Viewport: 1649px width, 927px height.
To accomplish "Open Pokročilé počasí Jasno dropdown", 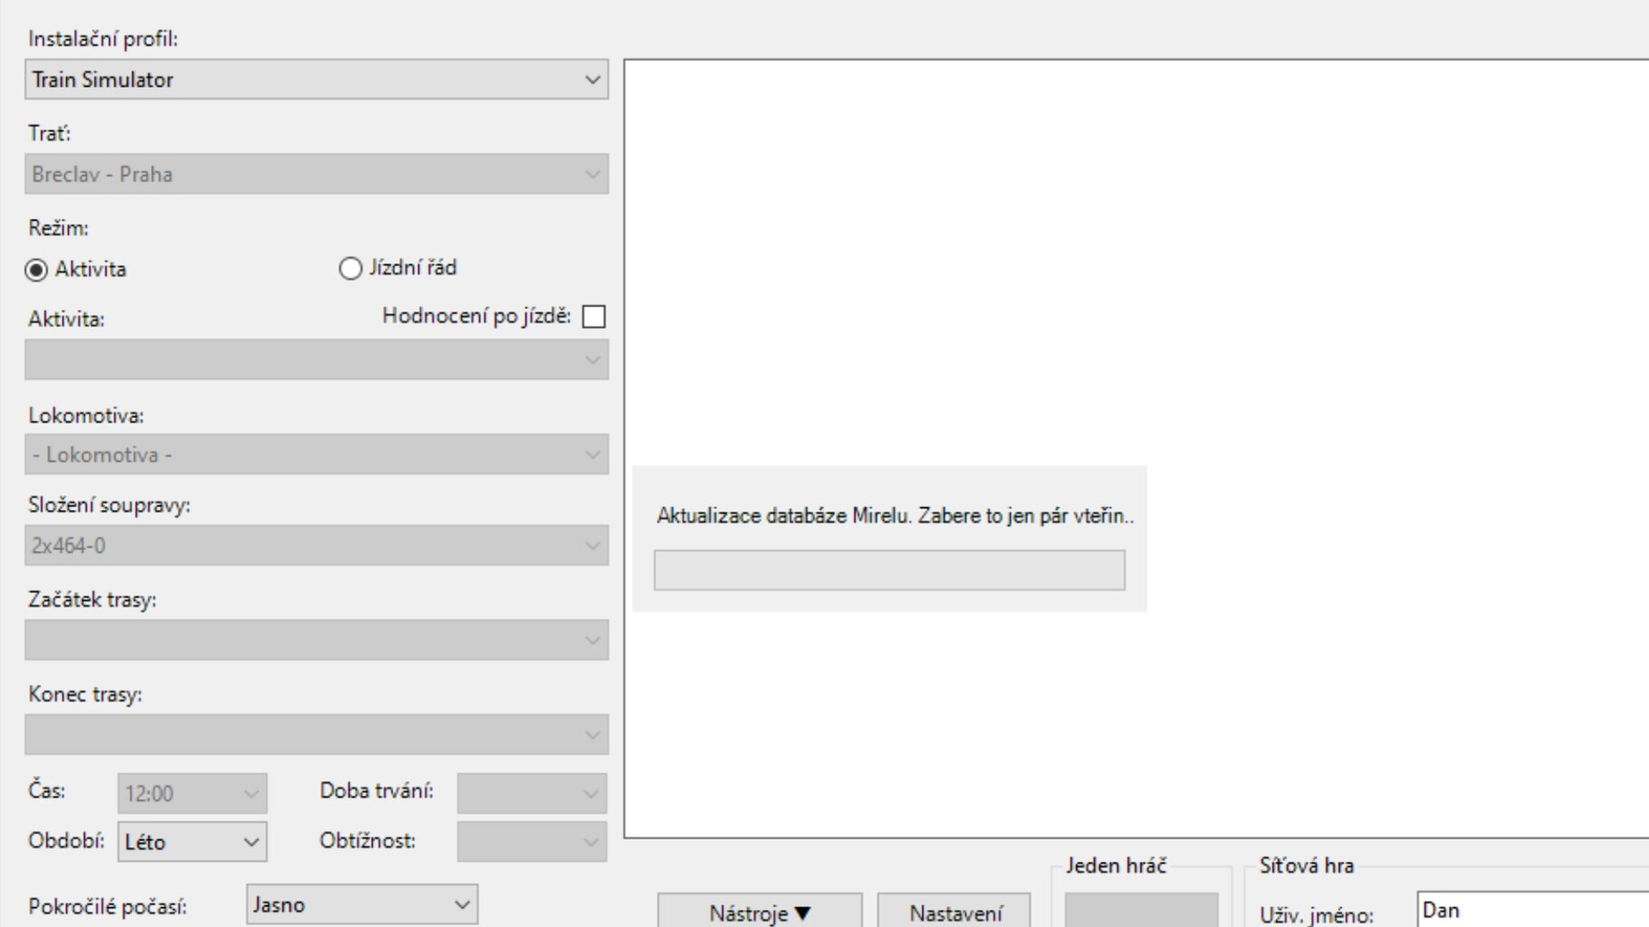I will pos(361,904).
